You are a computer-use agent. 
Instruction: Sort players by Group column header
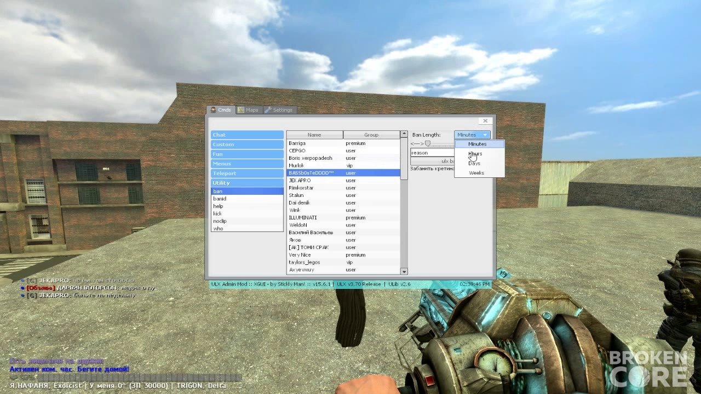[372, 135]
